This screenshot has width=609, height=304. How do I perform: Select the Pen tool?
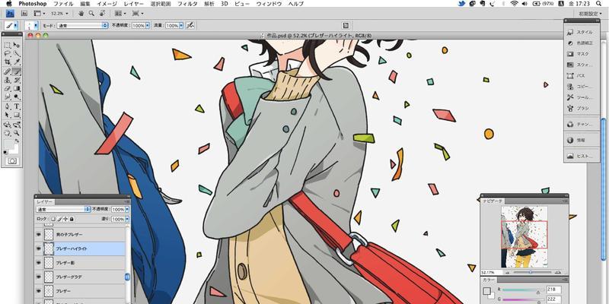7,106
